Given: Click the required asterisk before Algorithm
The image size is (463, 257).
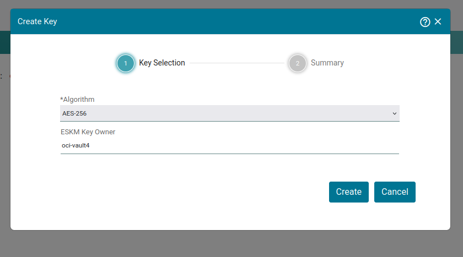Looking at the screenshot, I should (x=61, y=99).
